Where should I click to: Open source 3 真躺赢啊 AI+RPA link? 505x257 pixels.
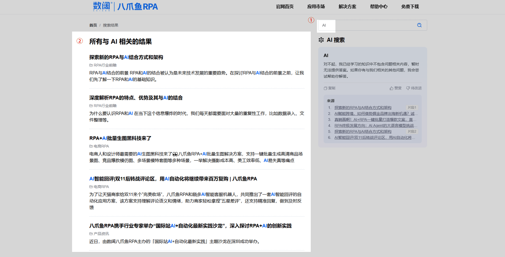[375, 120]
